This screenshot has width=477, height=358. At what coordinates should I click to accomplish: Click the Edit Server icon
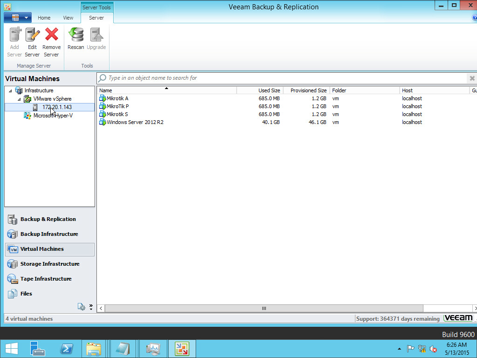point(33,34)
